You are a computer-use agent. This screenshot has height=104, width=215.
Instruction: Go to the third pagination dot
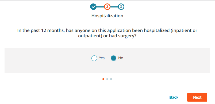pyautogui.click(x=111, y=79)
